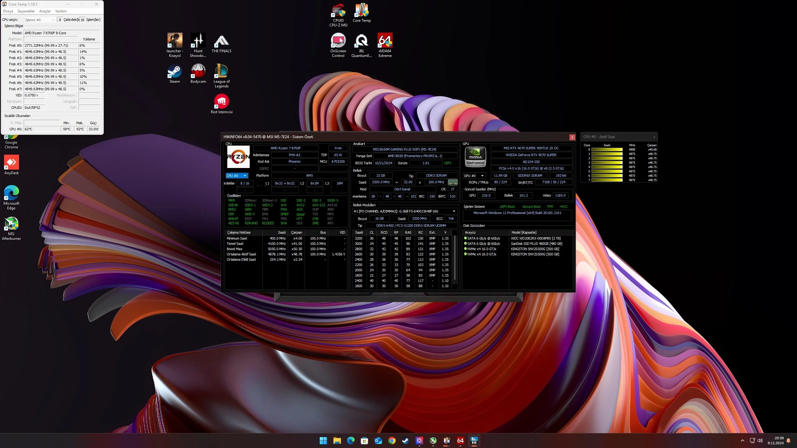Click the CPUID field 0xA70F52 in Core Temp
Image resolution: width=797 pixels, height=448 pixels.
34,108
